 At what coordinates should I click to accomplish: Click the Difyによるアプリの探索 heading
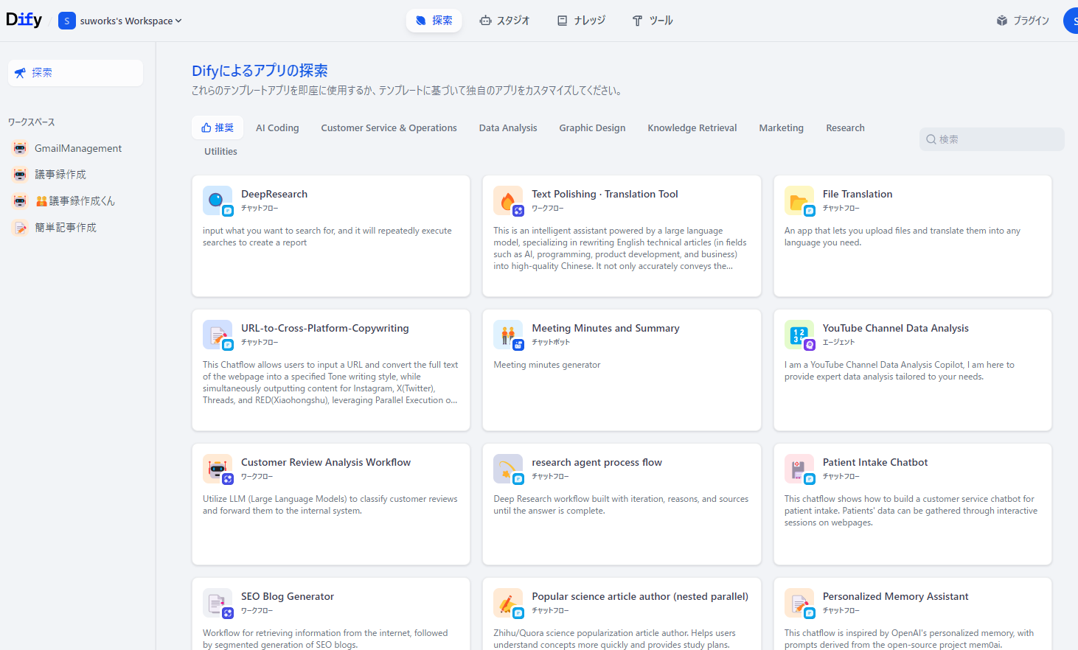coord(260,71)
